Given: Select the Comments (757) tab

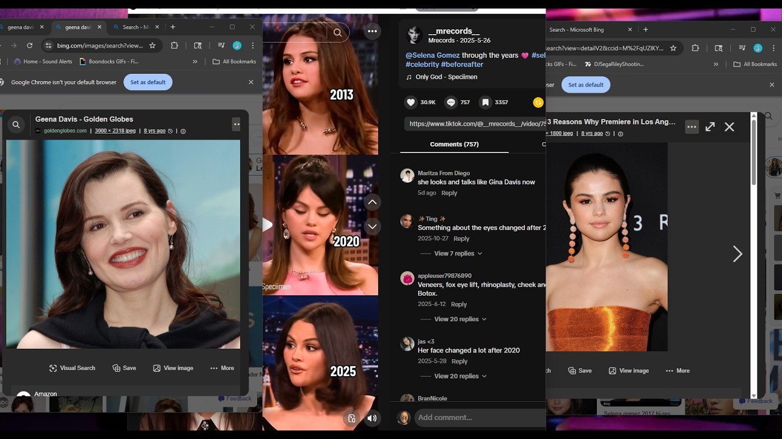Looking at the screenshot, I should click(x=454, y=145).
